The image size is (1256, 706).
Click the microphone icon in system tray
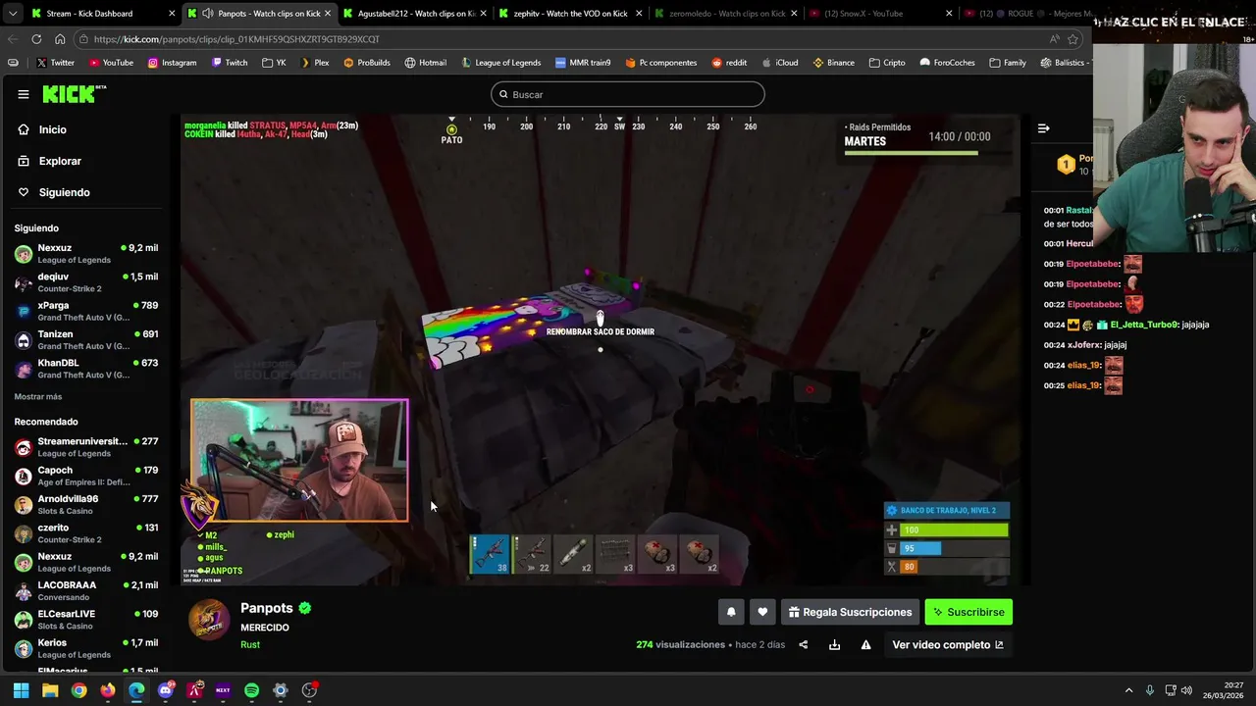point(1150,690)
